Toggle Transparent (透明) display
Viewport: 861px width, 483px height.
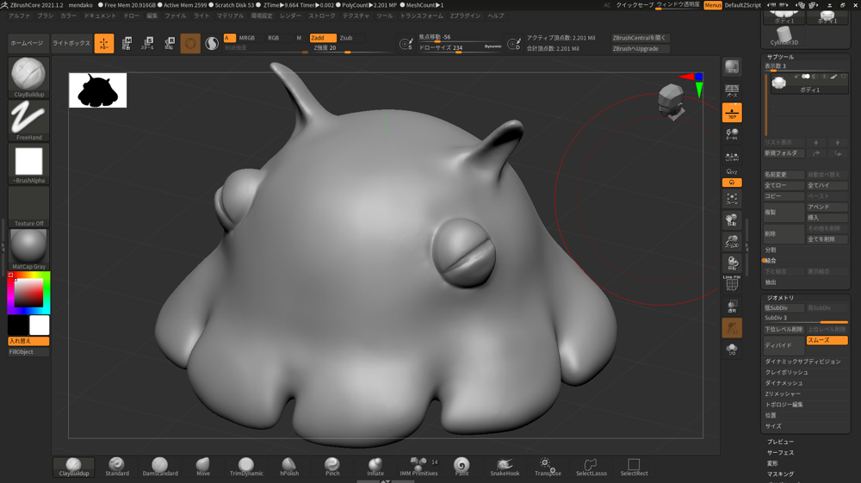pos(732,307)
